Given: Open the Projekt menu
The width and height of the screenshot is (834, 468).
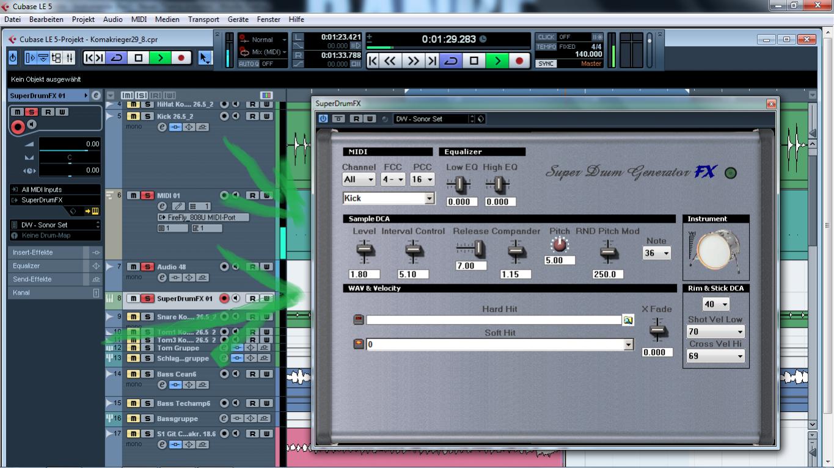Looking at the screenshot, I should (x=83, y=20).
